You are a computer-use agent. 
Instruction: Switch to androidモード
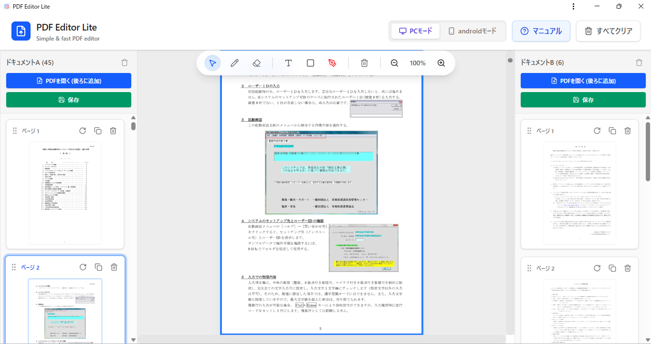472,31
